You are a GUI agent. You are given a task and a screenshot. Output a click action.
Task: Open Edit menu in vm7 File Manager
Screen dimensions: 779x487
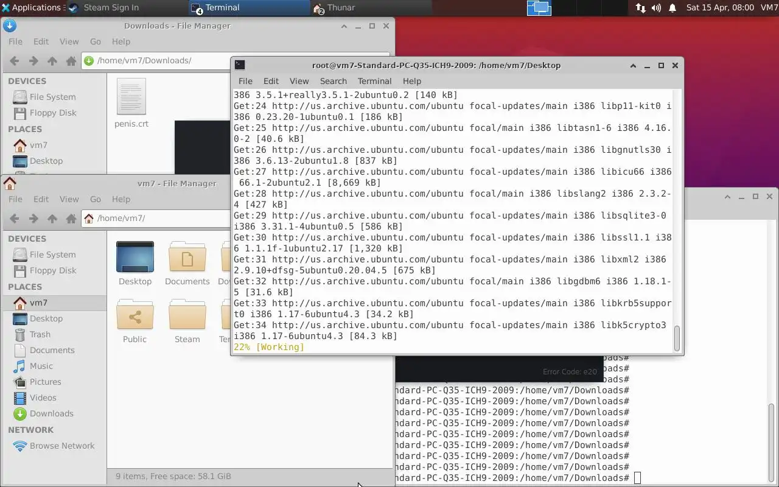41,199
